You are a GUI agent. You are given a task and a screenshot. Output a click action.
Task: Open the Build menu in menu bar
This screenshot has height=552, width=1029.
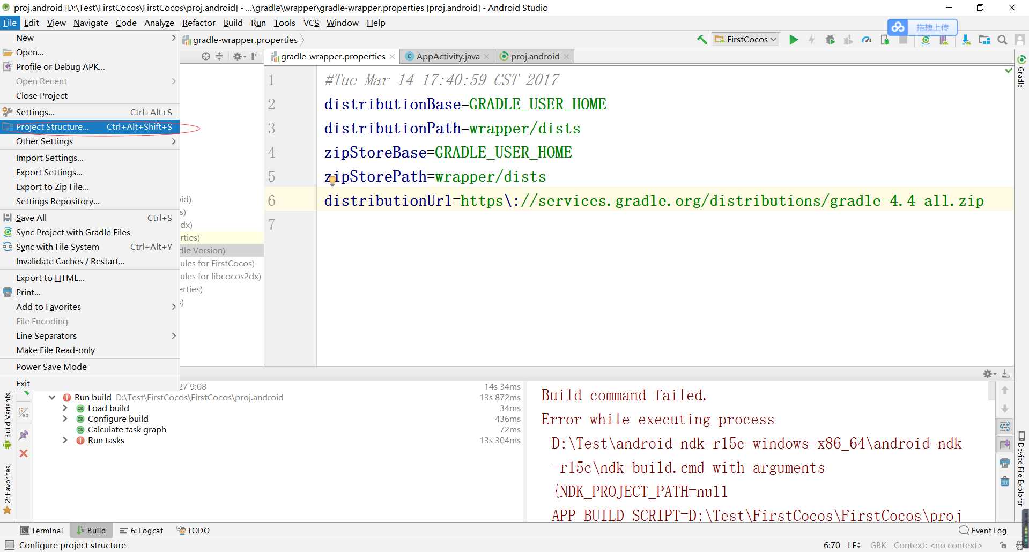point(233,23)
